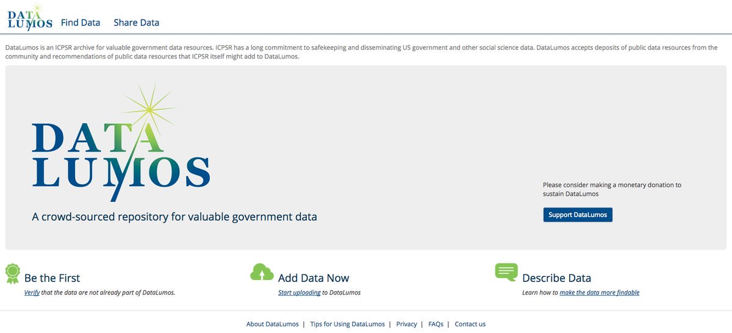Open the Contact us footer link
This screenshot has height=333, width=732.
click(x=470, y=324)
